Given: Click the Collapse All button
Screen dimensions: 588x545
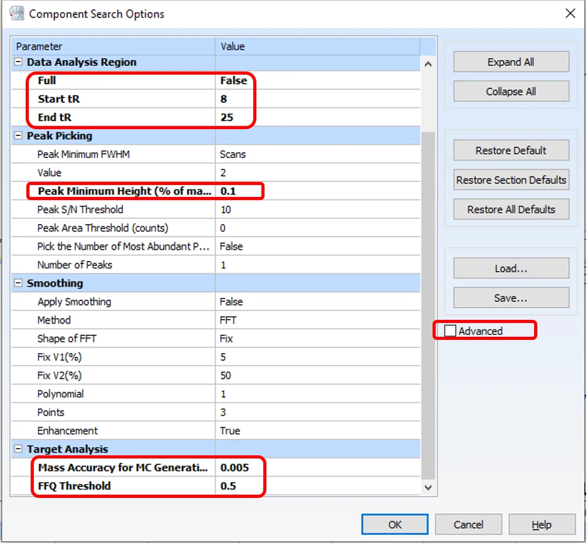Looking at the screenshot, I should point(512,92).
